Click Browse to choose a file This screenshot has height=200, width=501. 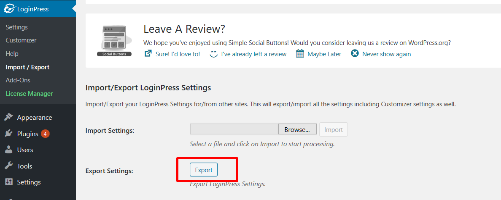coord(297,129)
